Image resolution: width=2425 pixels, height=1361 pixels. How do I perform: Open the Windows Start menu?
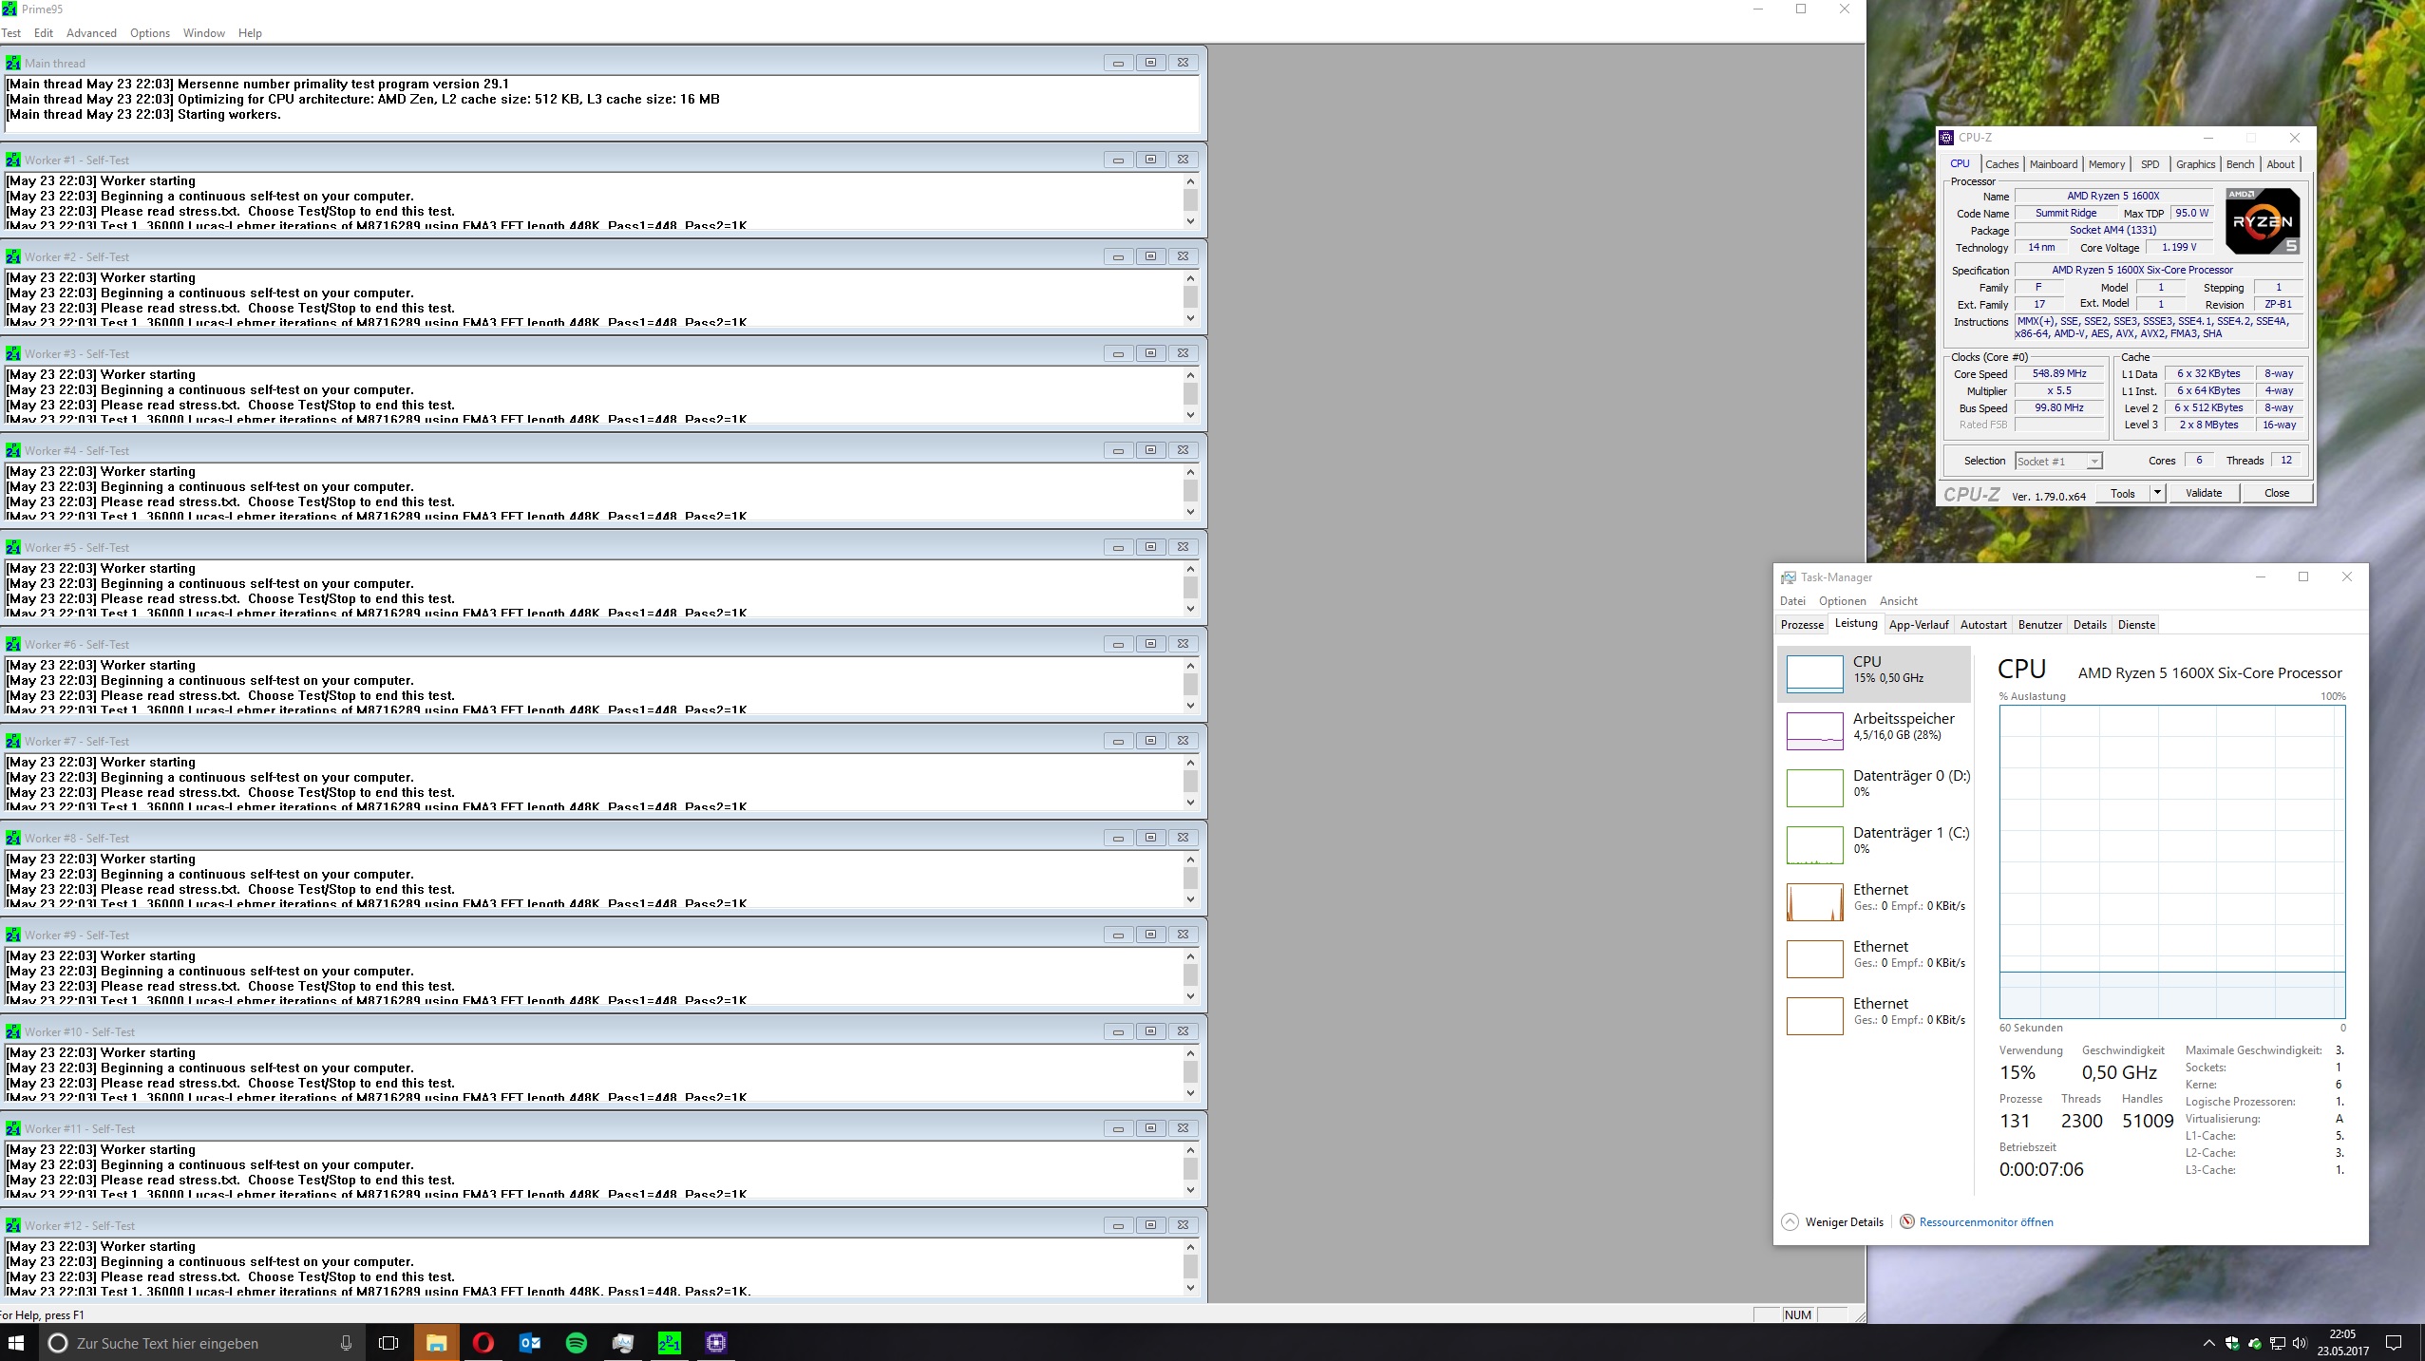tap(16, 1342)
